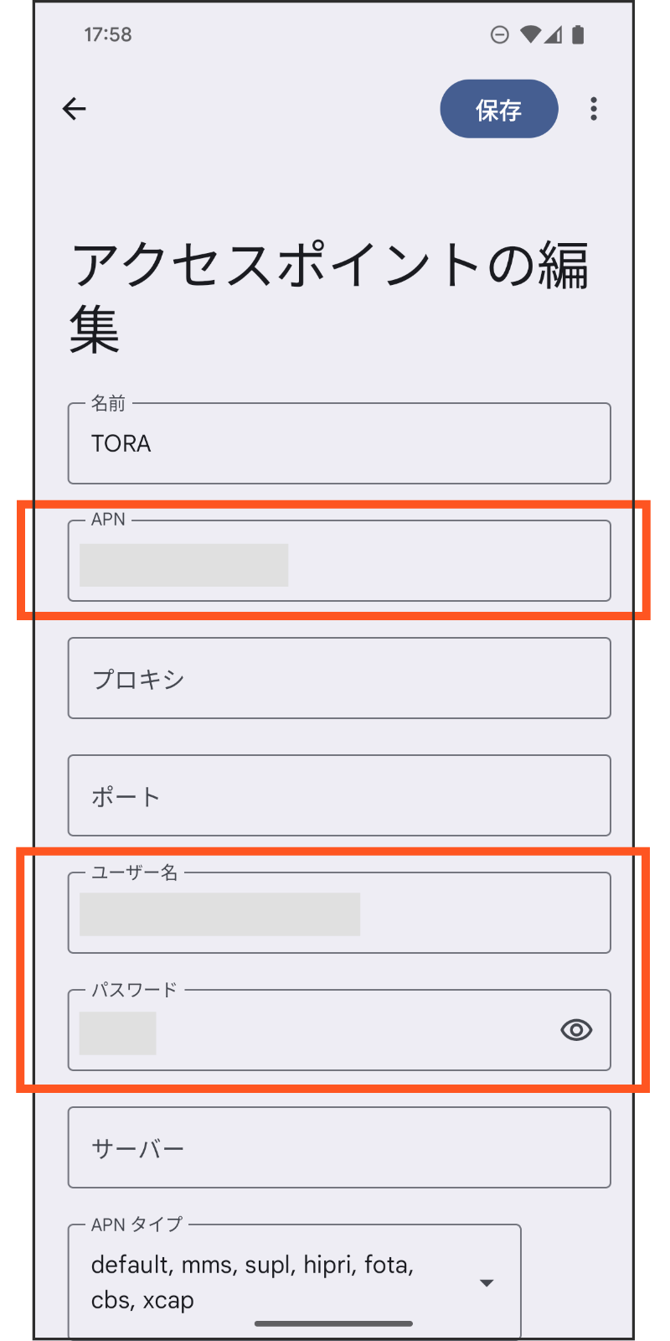
Task: Edit the 名前 field containing TORA
Action: pyautogui.click(x=339, y=443)
